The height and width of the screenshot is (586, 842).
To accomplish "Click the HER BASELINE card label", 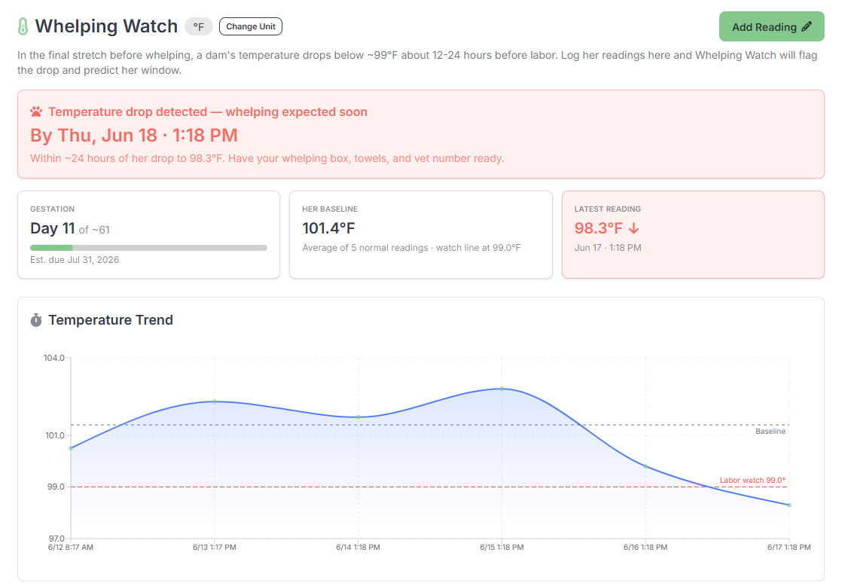I will coord(330,209).
